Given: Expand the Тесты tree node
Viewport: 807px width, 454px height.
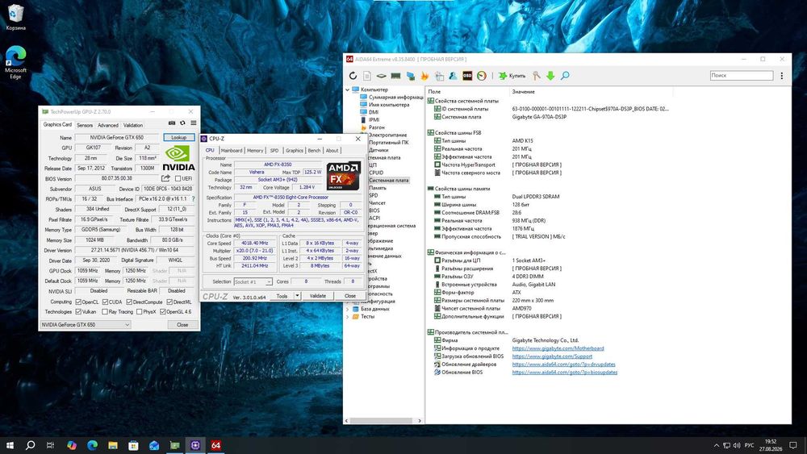Looking at the screenshot, I should [x=347, y=317].
